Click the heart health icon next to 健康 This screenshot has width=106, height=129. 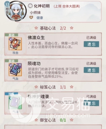(31, 17)
